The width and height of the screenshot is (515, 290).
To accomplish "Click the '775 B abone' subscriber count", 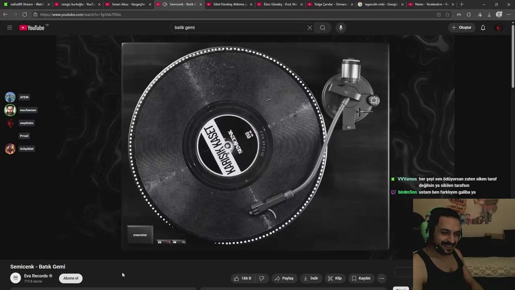I will tap(33, 281).
